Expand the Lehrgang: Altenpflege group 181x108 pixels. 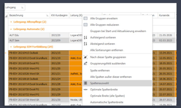[11, 22]
